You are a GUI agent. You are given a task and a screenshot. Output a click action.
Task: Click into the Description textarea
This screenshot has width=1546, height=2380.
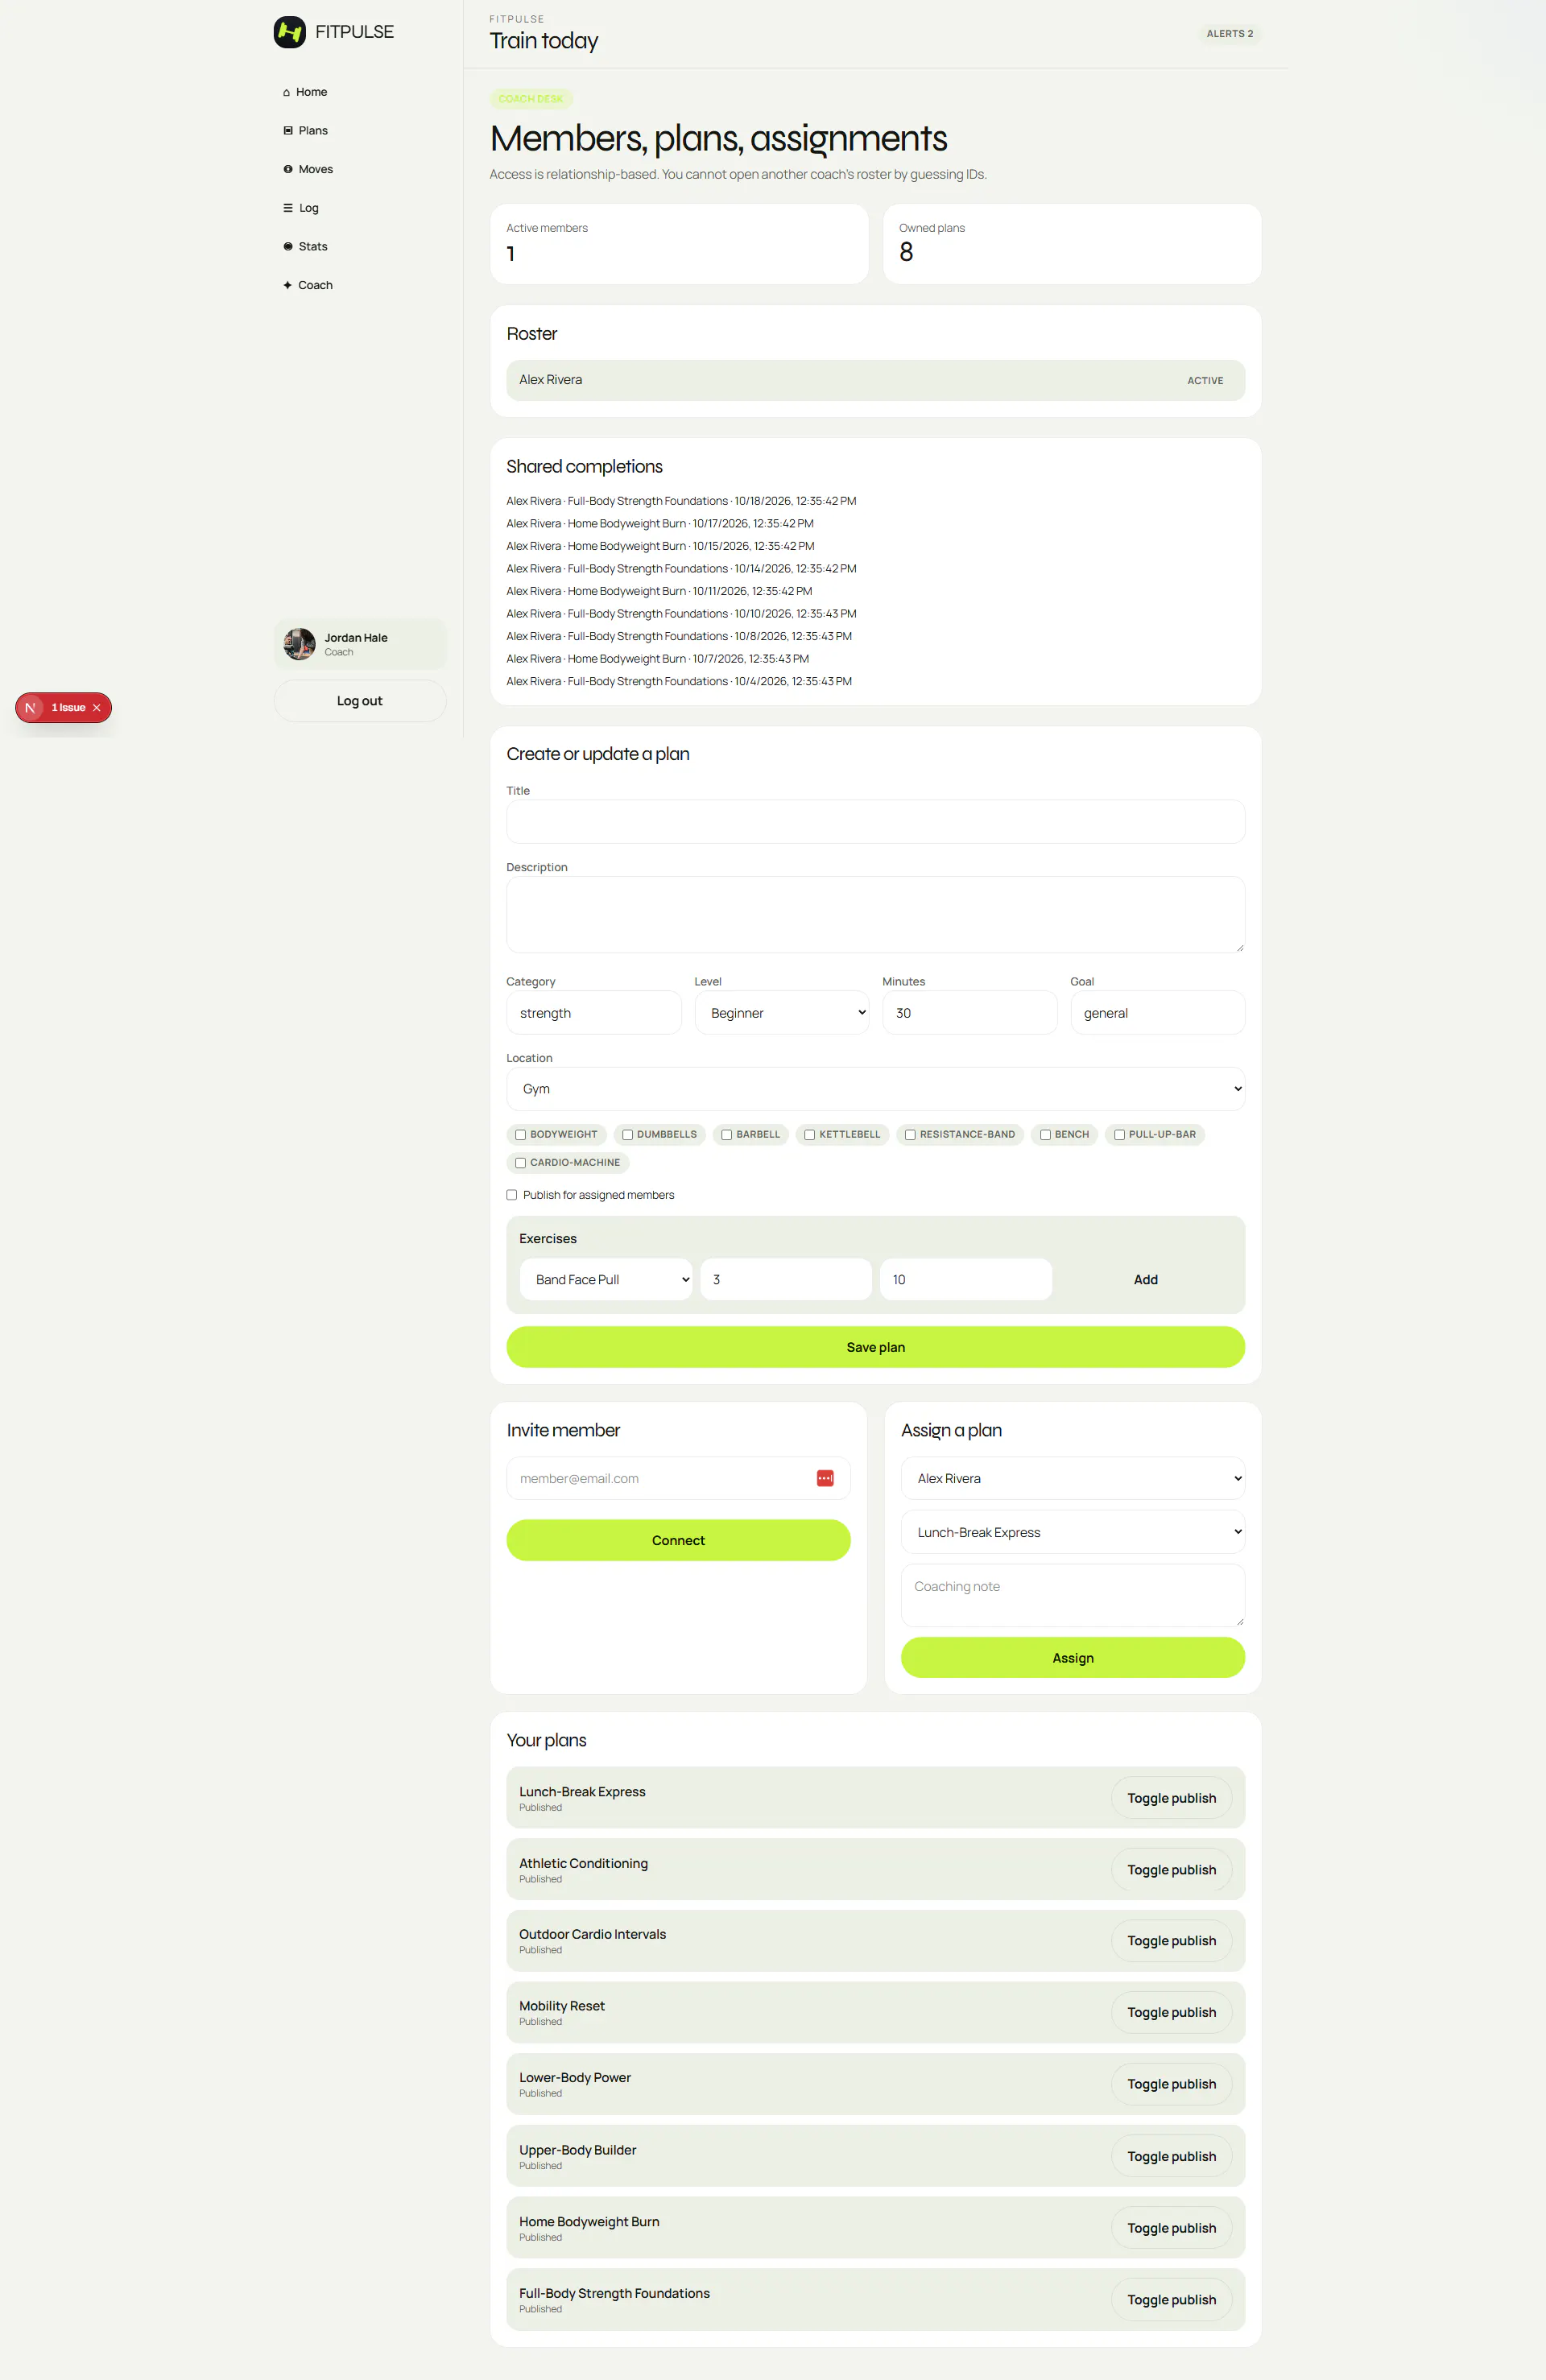pyautogui.click(x=875, y=914)
